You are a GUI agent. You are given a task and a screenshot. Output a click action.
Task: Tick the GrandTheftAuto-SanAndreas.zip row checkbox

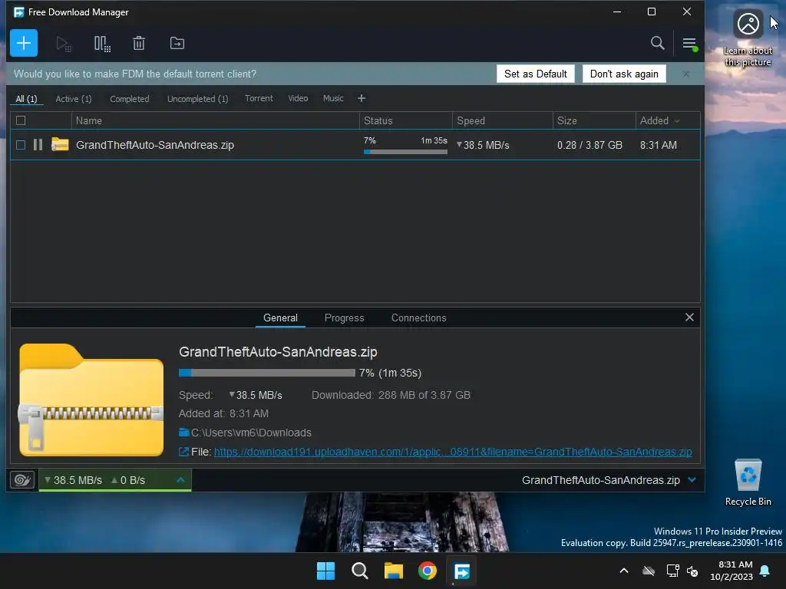(x=21, y=145)
